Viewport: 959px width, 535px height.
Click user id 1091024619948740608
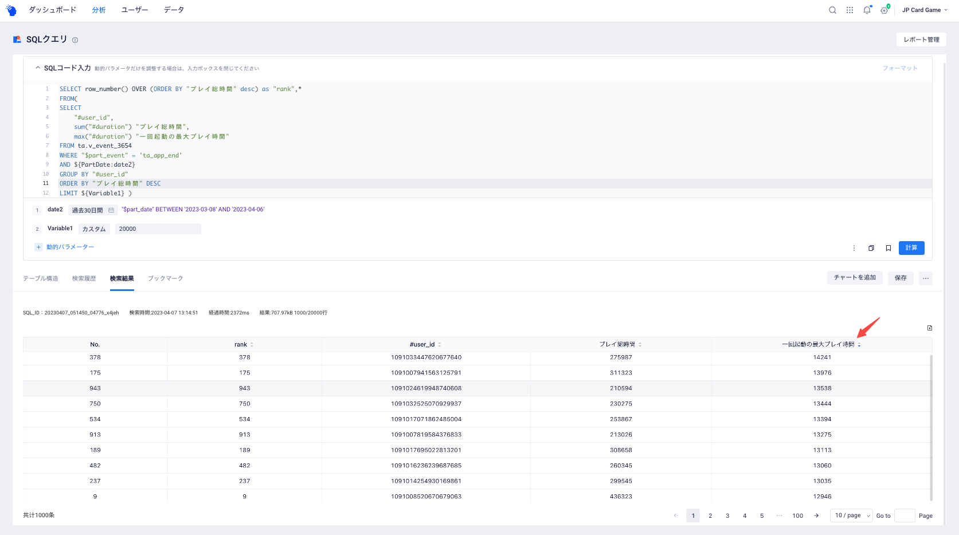[426, 388]
